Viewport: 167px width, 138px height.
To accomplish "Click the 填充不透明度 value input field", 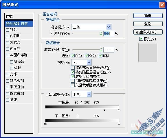I will (x=109, y=50).
